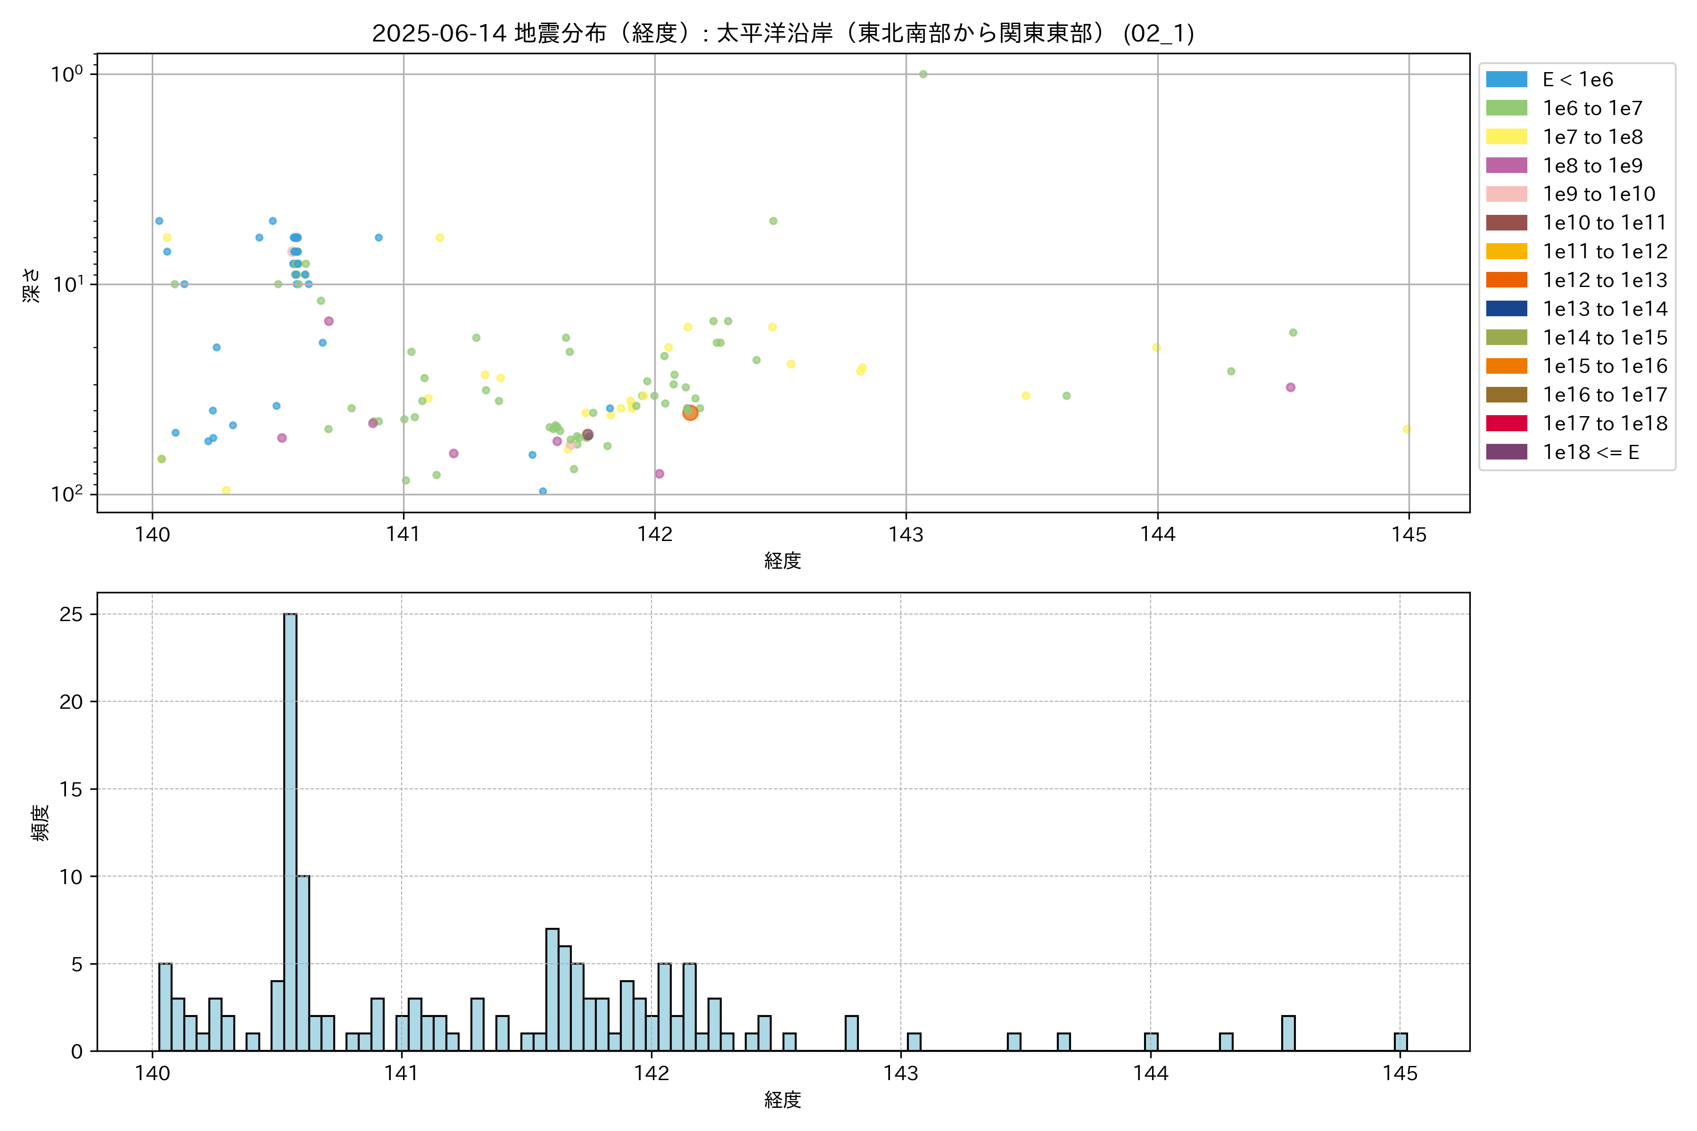Click the pink '1e9 to 1e10' legend swatch
This screenshot has height=1131, width=1697.
(1506, 194)
